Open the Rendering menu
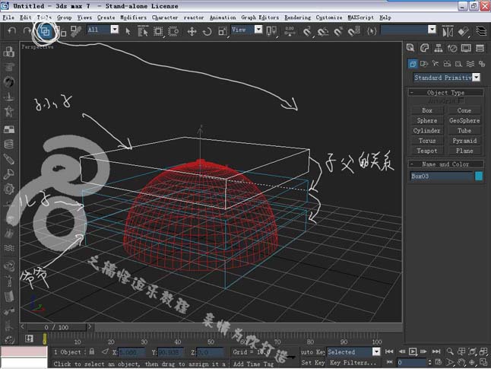Screen dimensions: 491x369 [297, 17]
